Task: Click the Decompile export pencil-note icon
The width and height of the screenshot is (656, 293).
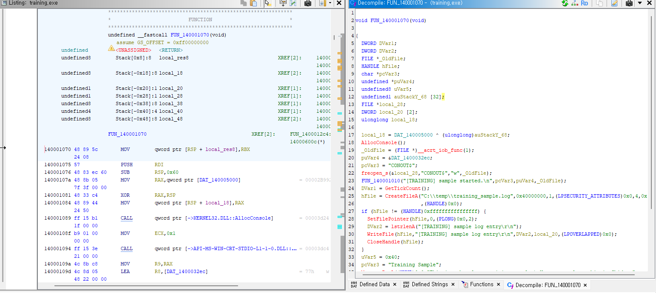Action: coord(614,3)
